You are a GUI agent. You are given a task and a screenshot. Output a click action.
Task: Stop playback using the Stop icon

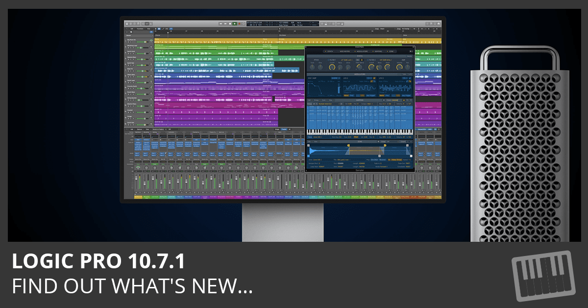click(230, 24)
